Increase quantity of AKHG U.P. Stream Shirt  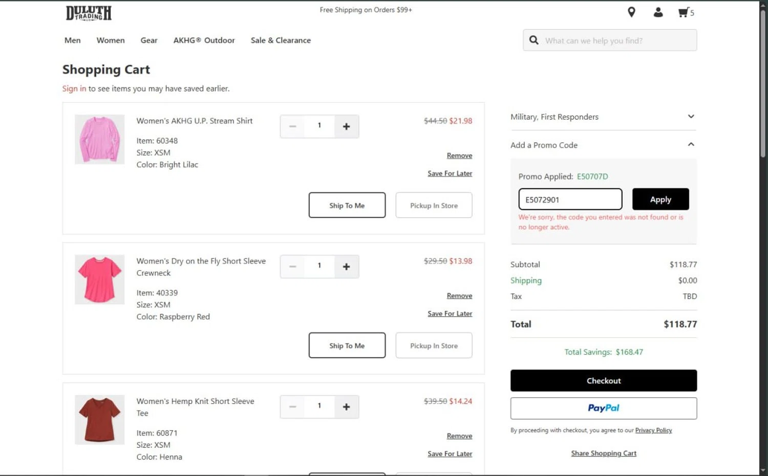pos(346,126)
